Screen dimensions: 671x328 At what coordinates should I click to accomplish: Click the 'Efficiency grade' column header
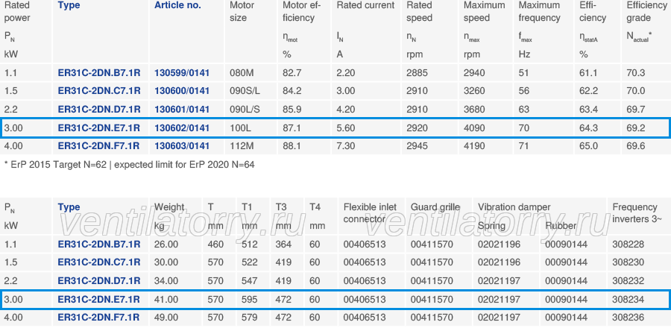646,11
